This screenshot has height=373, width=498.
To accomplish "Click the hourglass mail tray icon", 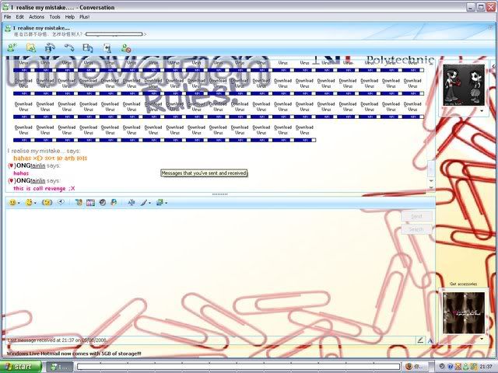I will (x=458, y=367).
